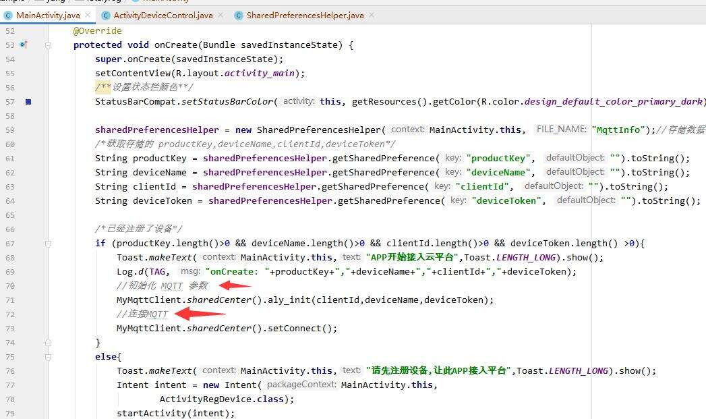Switch to the ActivityDeviceControl.java tab
The width and height of the screenshot is (706, 419).
pyautogui.click(x=163, y=15)
